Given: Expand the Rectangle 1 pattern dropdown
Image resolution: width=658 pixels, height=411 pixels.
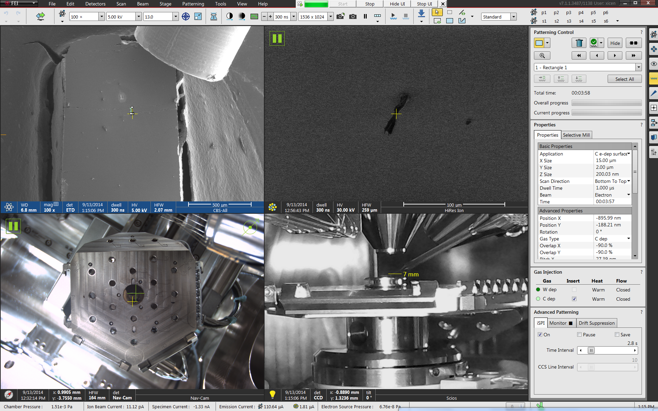Looking at the screenshot, I should click(x=638, y=67).
